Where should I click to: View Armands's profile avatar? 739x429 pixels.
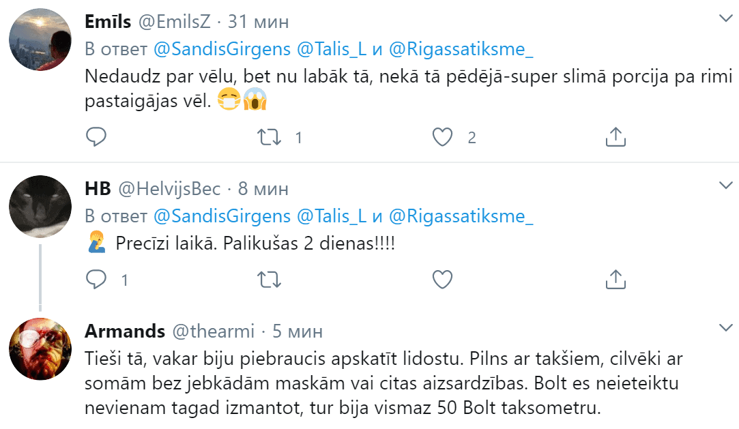40,349
